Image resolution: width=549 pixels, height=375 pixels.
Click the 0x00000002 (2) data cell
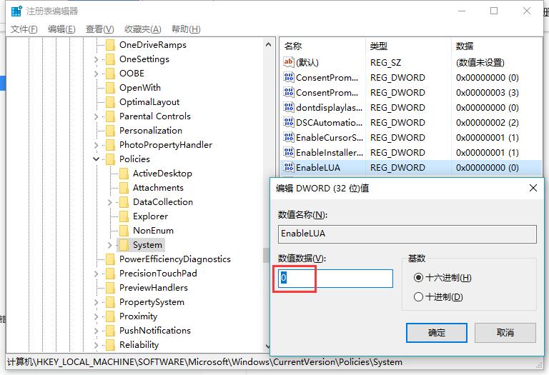point(487,123)
